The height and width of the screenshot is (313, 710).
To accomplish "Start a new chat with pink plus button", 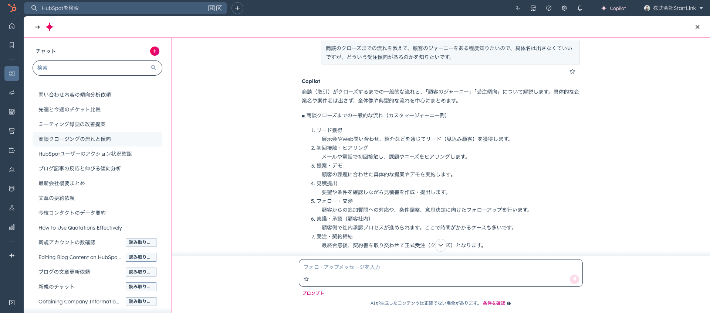I will click(155, 51).
